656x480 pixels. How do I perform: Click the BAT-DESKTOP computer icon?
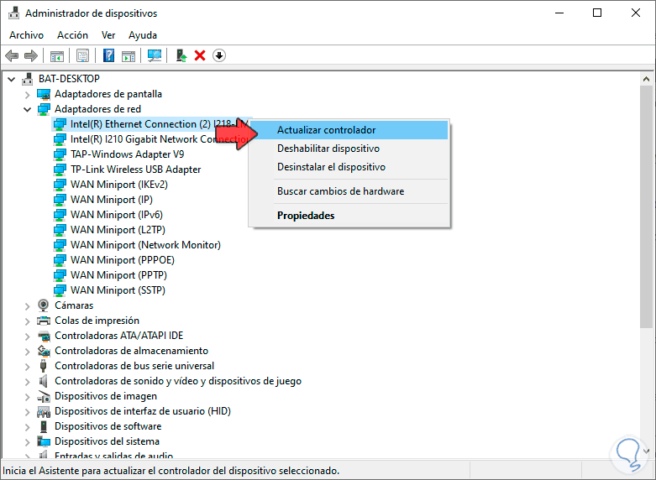coord(28,79)
